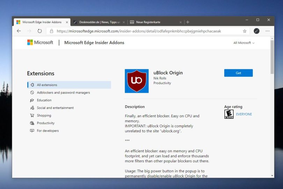This screenshot has width=283, height=189.
Task: Click the All extensions puzzle icon
Action: 32,85
